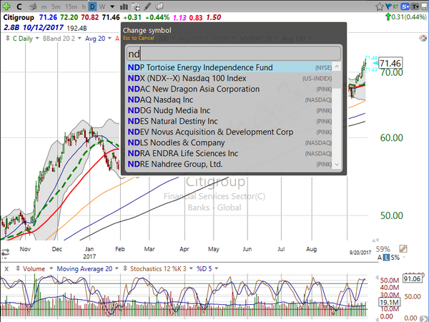Click the Citigroup company name header
Viewport: 429px width, 322px height.
pos(19,17)
